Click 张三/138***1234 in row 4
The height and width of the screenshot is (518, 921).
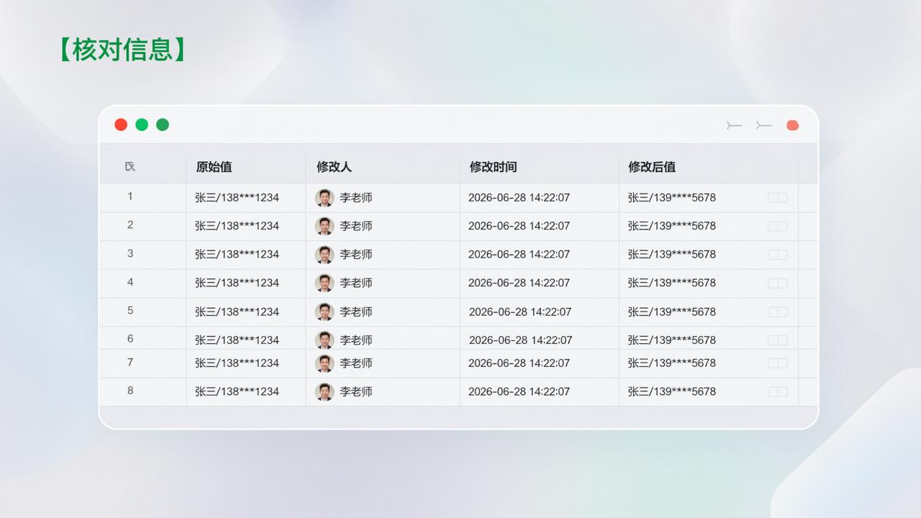coord(237,283)
